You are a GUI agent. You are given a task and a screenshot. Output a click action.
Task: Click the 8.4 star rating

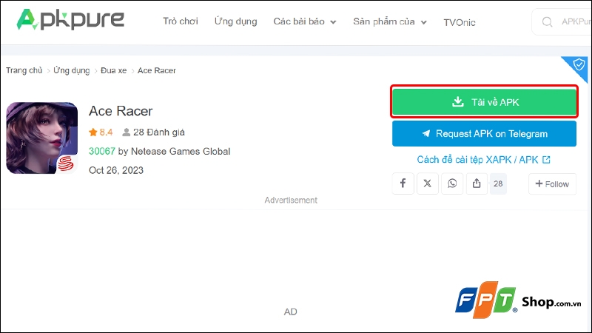click(101, 132)
